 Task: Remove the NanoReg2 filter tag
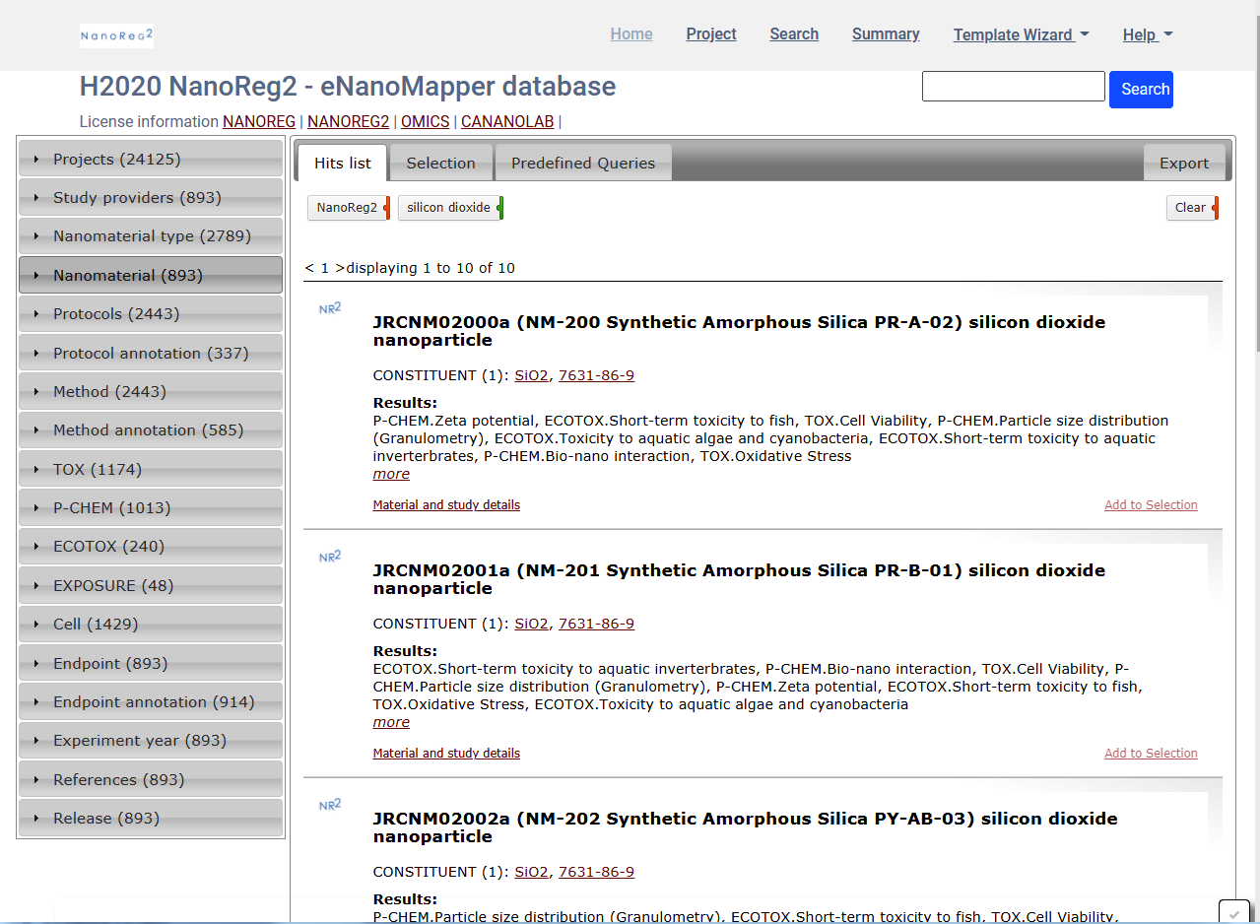387,208
